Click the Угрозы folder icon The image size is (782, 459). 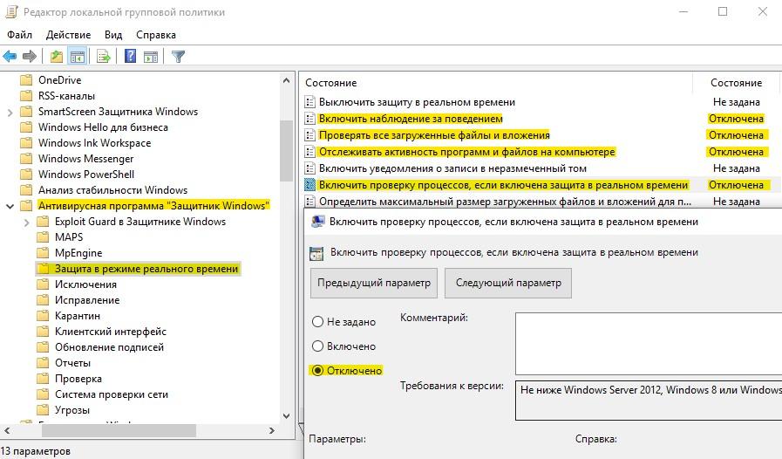click(x=43, y=410)
